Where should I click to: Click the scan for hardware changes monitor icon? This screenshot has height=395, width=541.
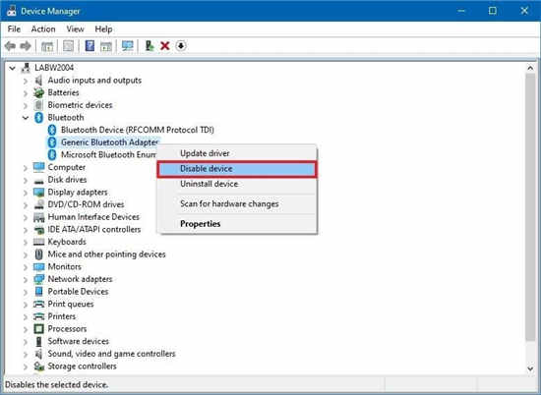pos(127,46)
